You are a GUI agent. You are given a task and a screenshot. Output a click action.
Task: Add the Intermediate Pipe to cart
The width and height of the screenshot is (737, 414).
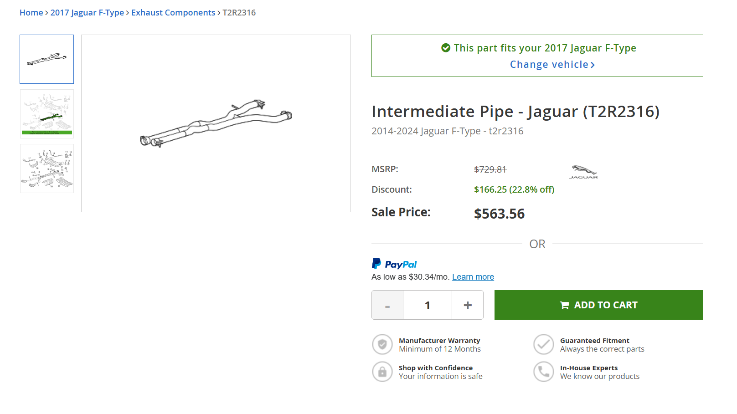coord(598,305)
